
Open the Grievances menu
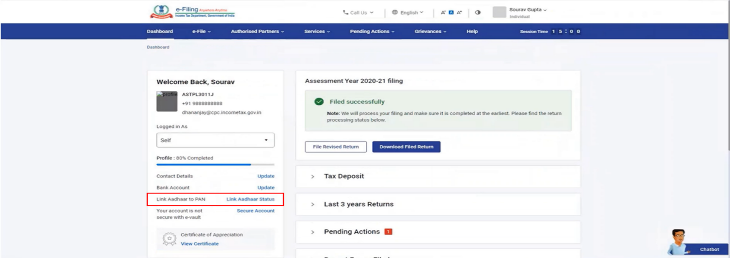pos(430,31)
